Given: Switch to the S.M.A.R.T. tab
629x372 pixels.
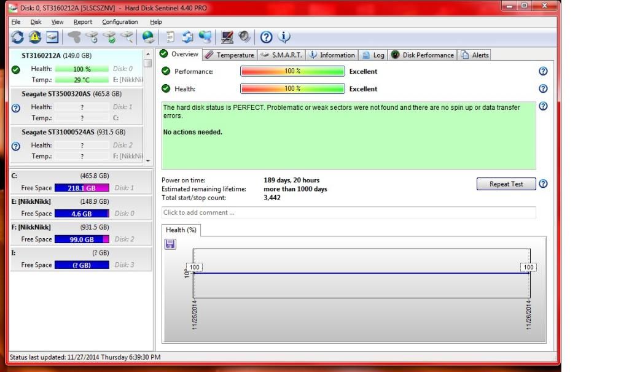Looking at the screenshot, I should coord(281,55).
